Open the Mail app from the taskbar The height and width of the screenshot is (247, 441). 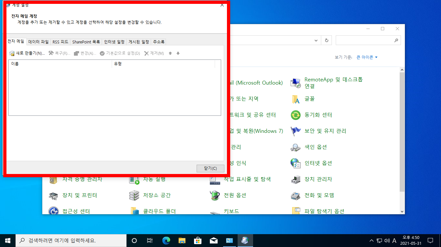[x=213, y=241]
